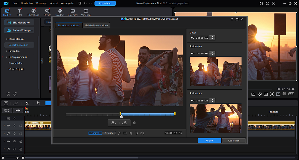Click the set mark-in position icon
The image size is (299, 160).
coord(113,123)
